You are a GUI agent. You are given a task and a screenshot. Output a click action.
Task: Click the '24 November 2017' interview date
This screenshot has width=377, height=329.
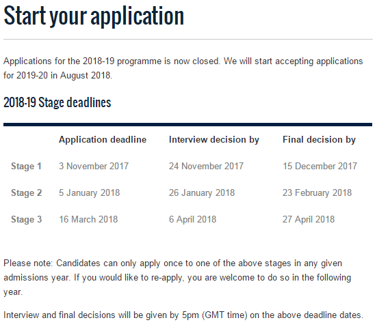tap(207, 166)
